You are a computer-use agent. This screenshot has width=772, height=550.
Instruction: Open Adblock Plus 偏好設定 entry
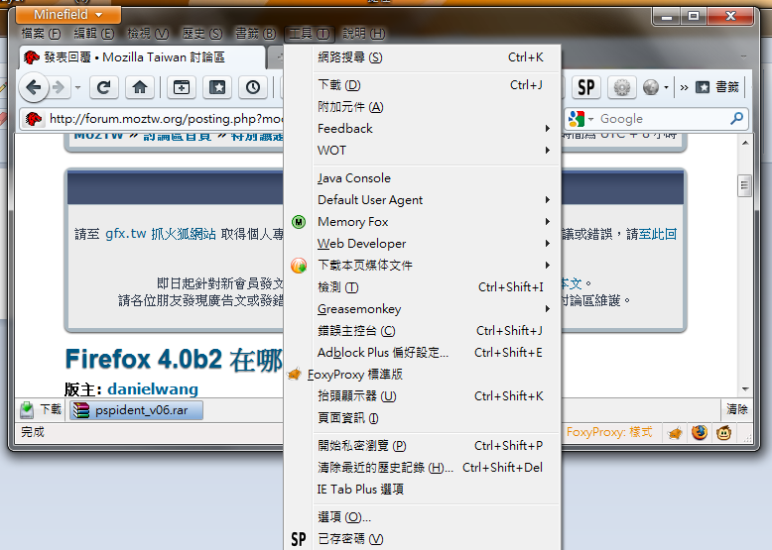pyautogui.click(x=423, y=353)
